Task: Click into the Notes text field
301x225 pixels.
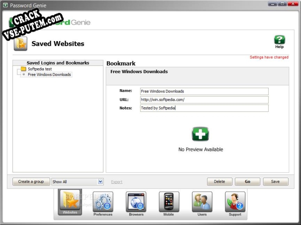Action: tap(204, 108)
